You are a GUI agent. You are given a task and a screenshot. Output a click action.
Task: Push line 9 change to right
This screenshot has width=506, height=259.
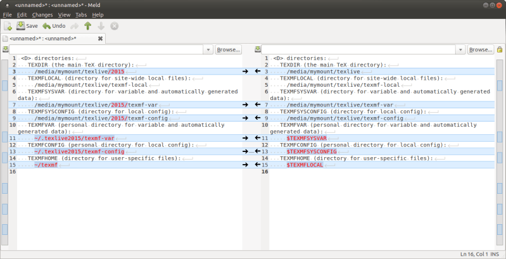pyautogui.click(x=245, y=118)
